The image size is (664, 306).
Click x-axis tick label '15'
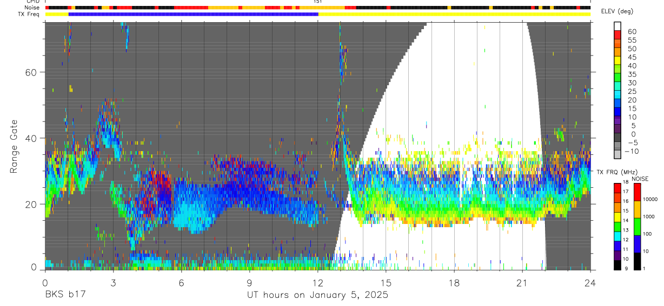tap(386, 283)
